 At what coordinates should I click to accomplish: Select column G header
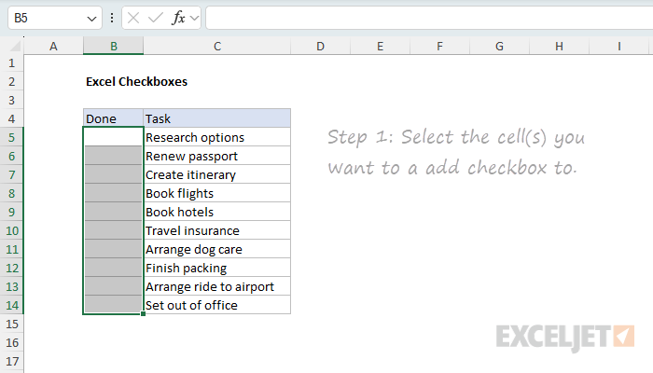pyautogui.click(x=499, y=47)
